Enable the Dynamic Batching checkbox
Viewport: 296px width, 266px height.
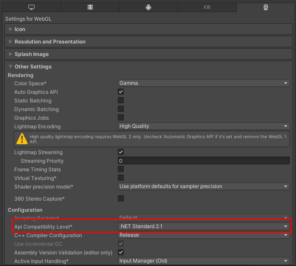pyautogui.click(x=121, y=109)
